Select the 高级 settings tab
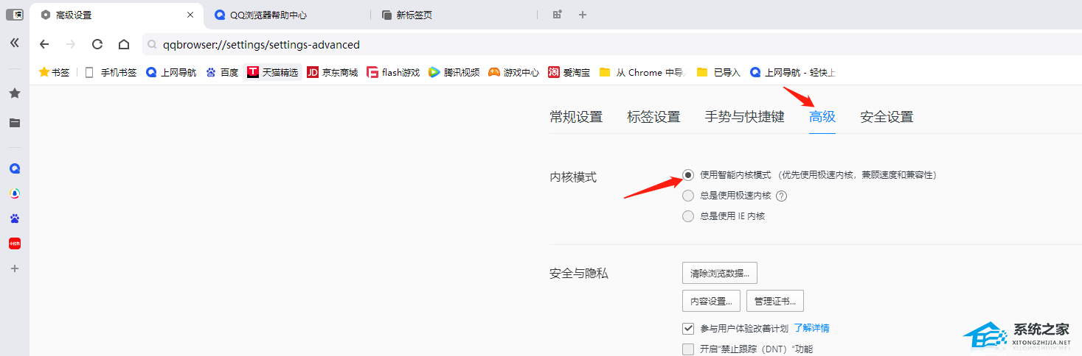 [822, 117]
